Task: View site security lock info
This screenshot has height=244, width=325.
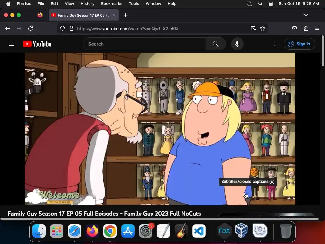Action: 71,28
